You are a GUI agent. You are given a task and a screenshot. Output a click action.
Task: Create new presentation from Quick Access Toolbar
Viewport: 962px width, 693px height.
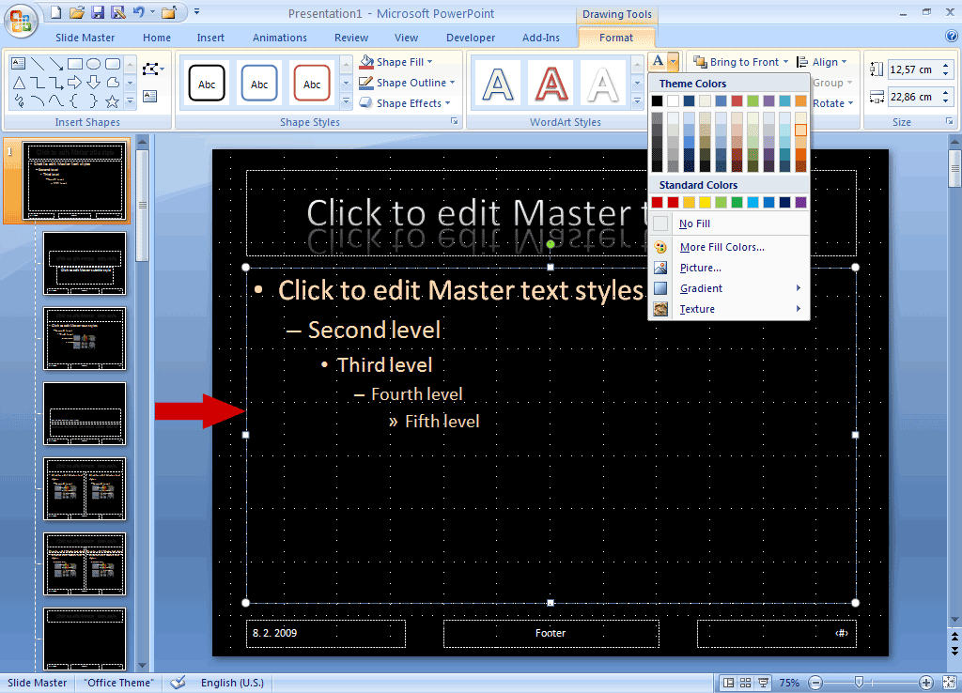coord(55,12)
